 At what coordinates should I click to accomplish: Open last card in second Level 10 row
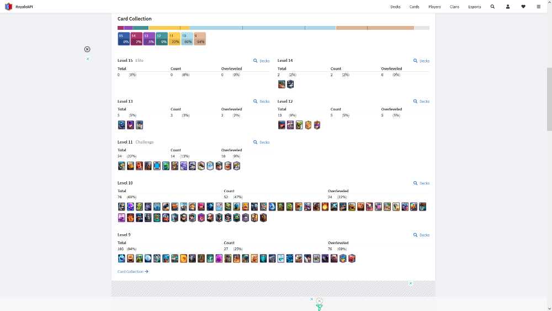(263, 218)
